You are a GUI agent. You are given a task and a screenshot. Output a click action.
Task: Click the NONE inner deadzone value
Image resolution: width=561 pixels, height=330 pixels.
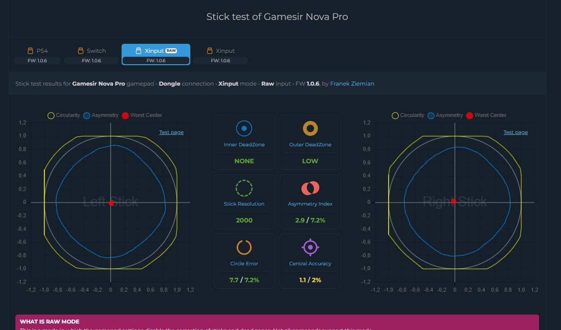(244, 161)
